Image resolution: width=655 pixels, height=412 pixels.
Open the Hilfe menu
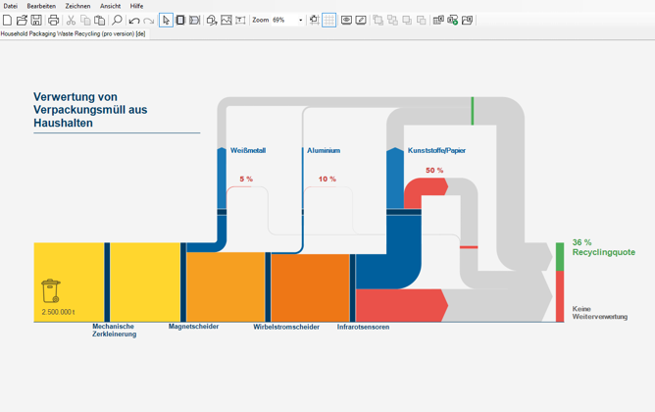[136, 6]
